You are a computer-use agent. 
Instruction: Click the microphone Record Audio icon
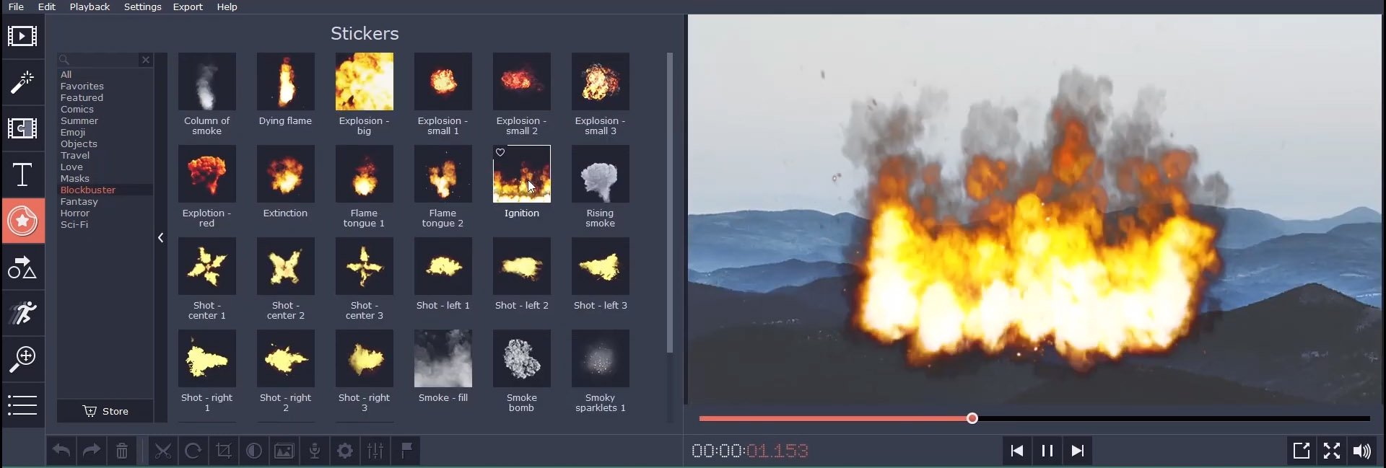(315, 451)
